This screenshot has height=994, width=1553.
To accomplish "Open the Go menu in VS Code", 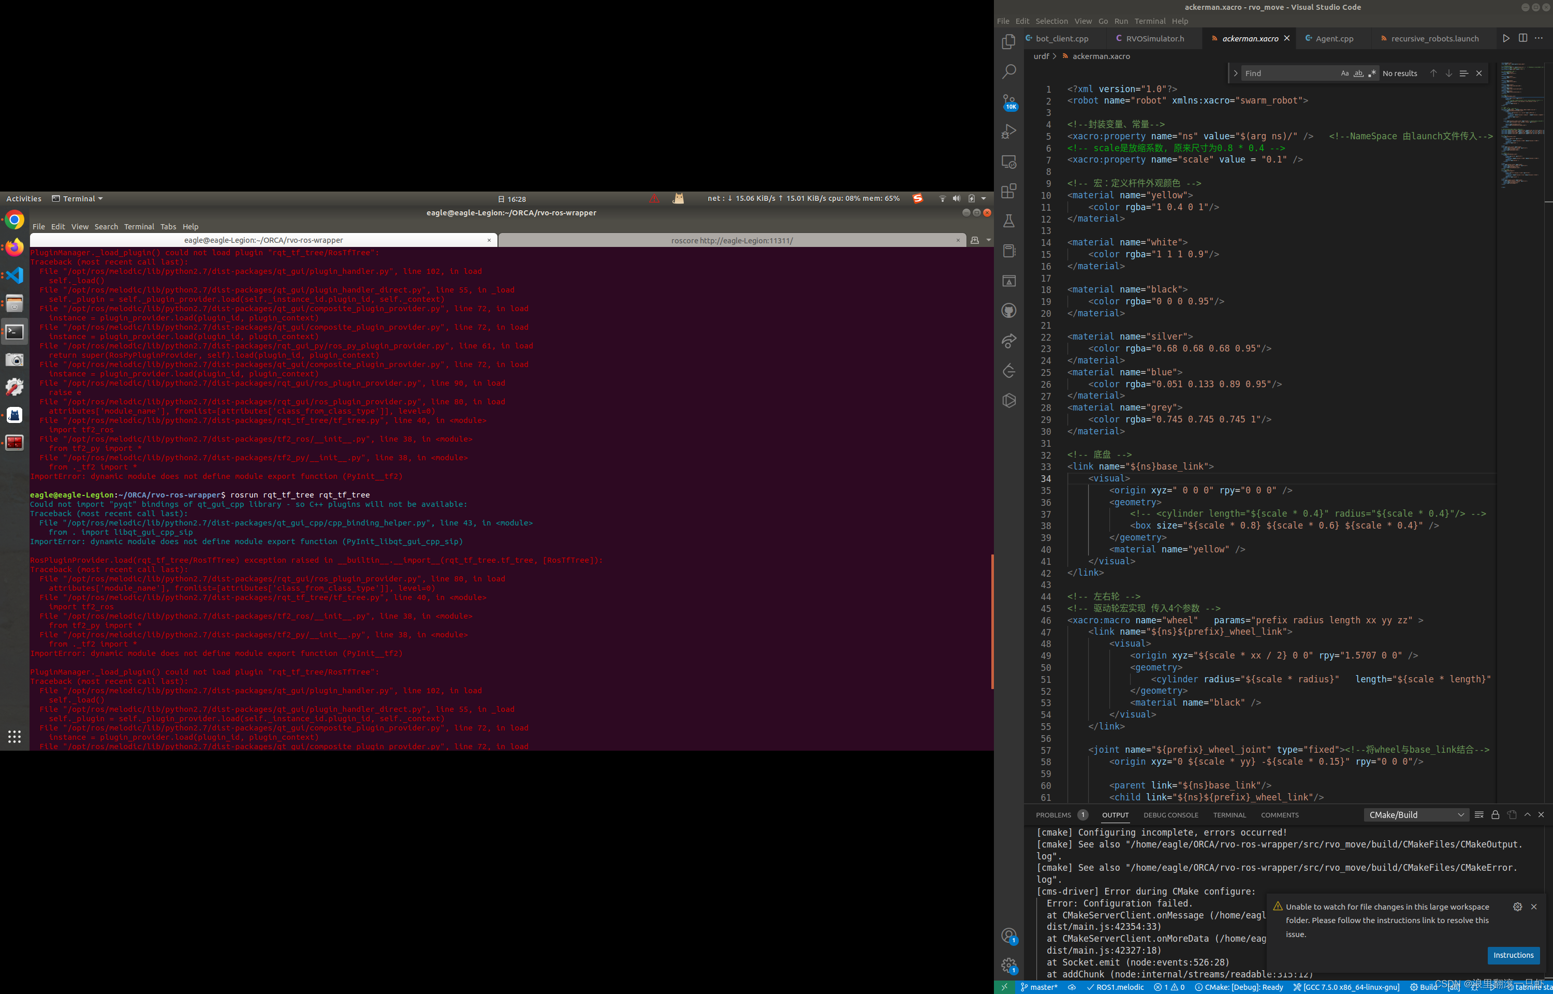I will pos(1103,21).
